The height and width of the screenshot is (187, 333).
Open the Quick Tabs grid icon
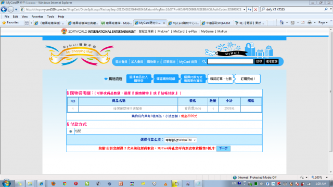27,23
